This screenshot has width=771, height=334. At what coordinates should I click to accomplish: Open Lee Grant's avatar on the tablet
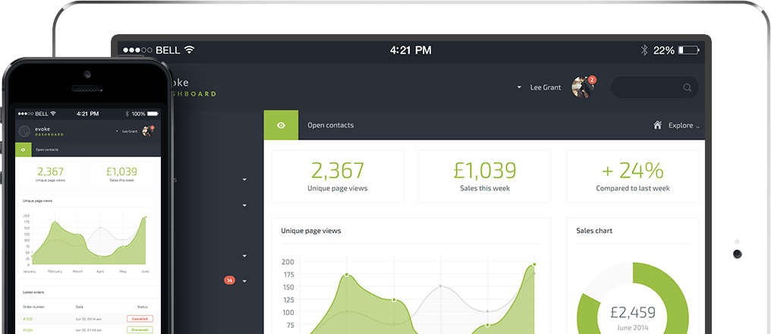point(583,87)
